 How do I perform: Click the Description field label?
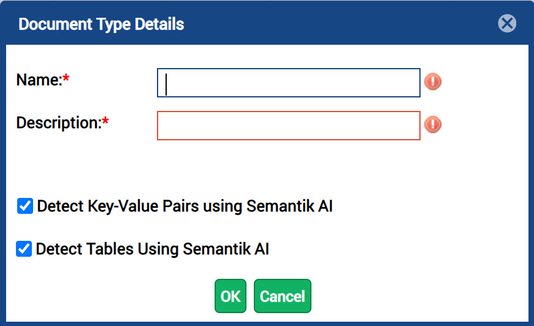(x=59, y=123)
